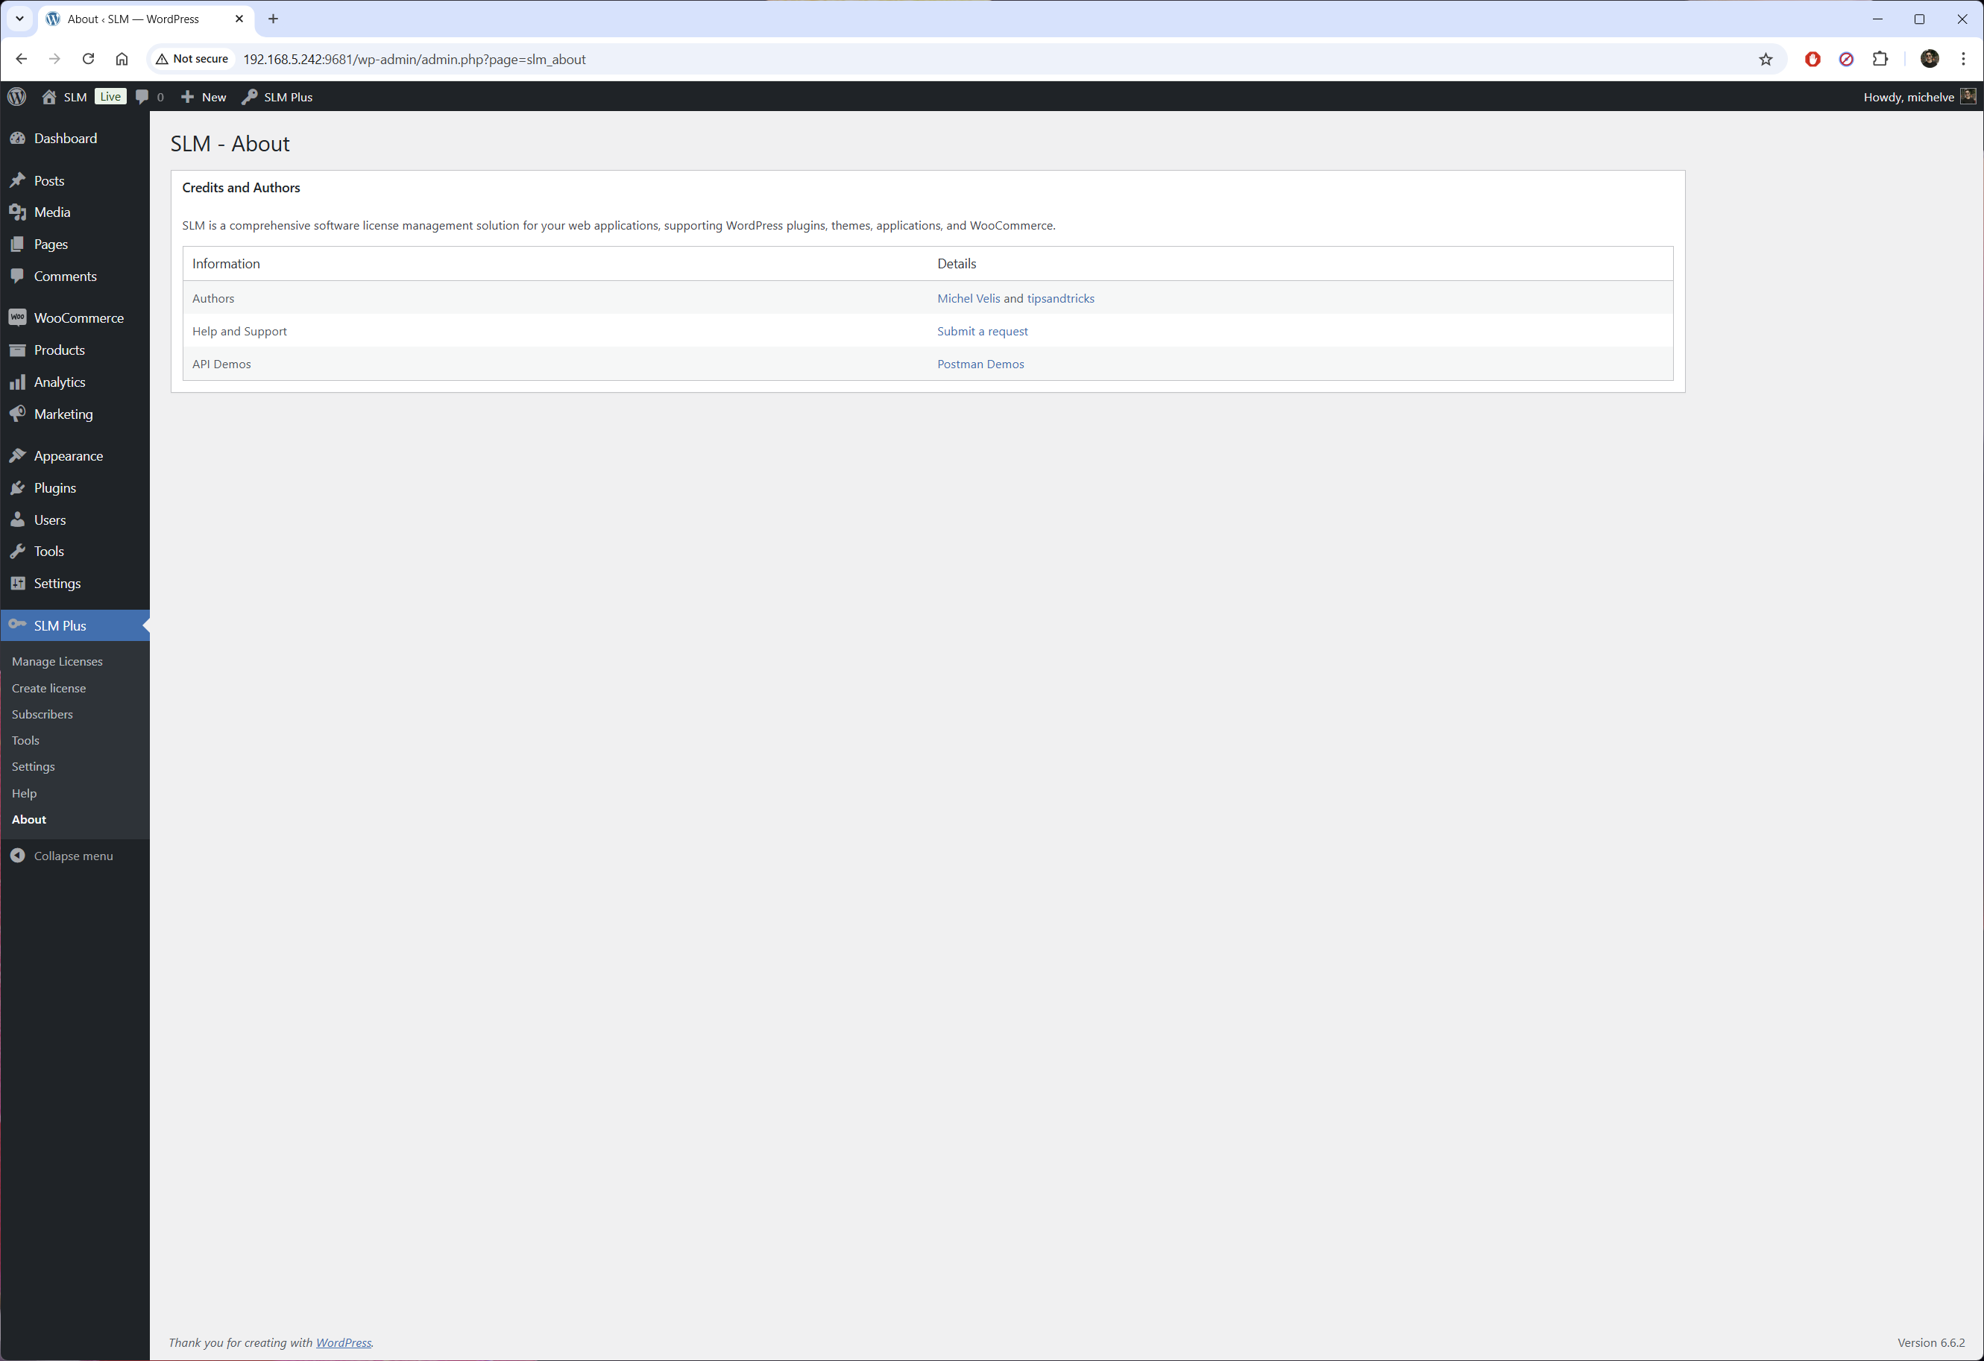Open the Michel Velis author link
This screenshot has width=1984, height=1361.
pos(968,298)
